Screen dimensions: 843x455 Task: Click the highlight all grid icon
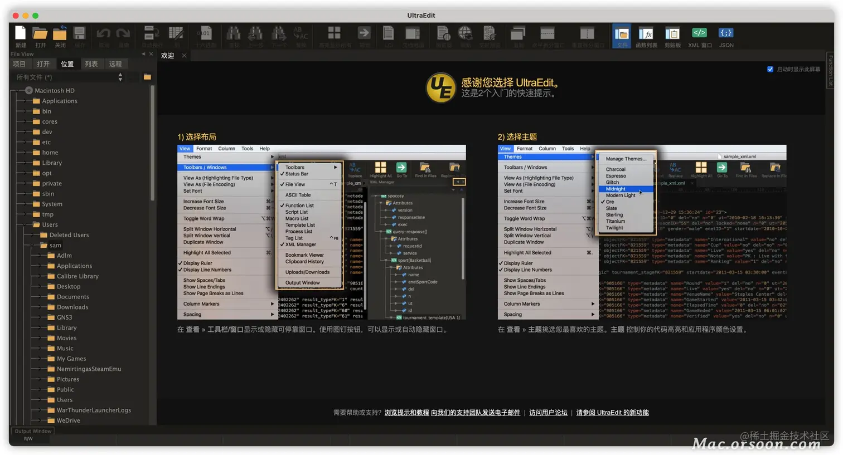pyautogui.click(x=335, y=33)
